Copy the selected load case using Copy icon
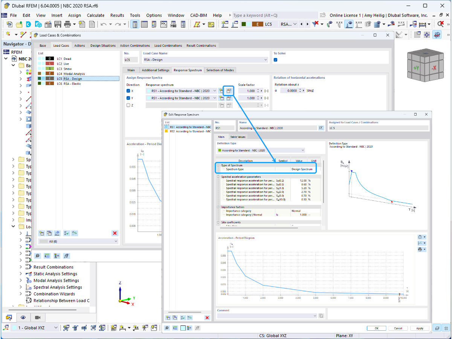 point(49,233)
